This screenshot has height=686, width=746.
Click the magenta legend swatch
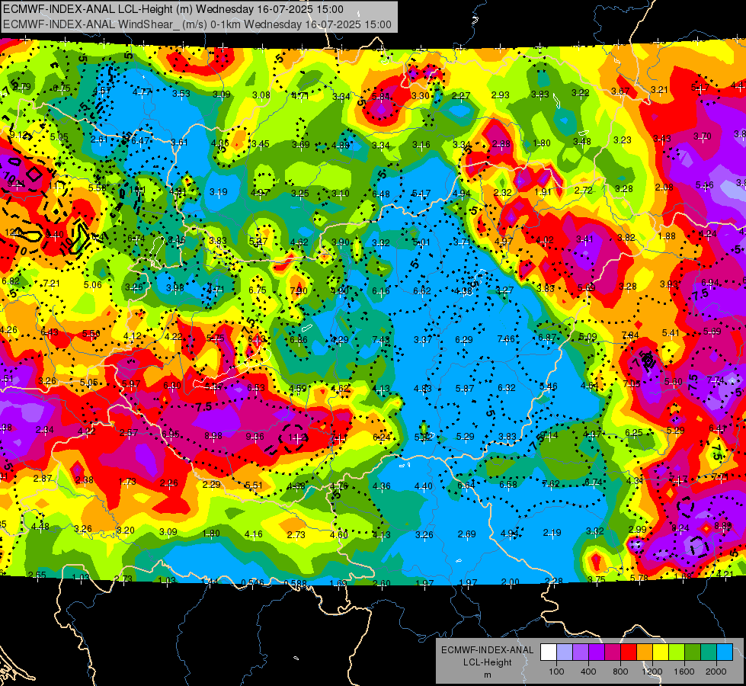click(x=613, y=652)
